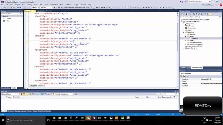Click Solution Explorer Show All Files icon

(x=202, y=14)
